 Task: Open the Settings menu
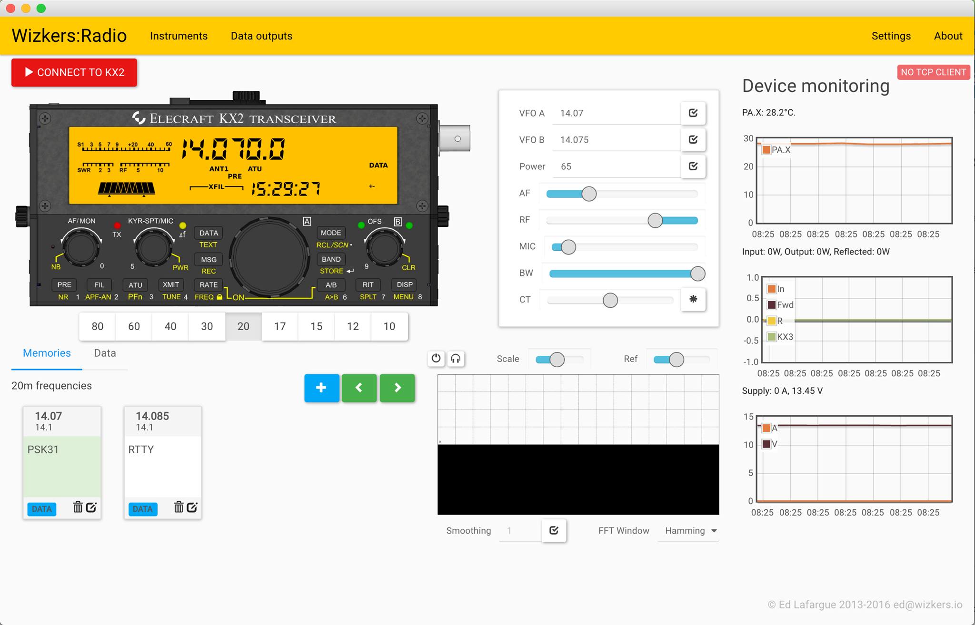coord(891,36)
